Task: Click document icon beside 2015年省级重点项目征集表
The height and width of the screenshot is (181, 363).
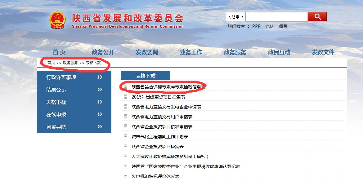Action: point(125,97)
